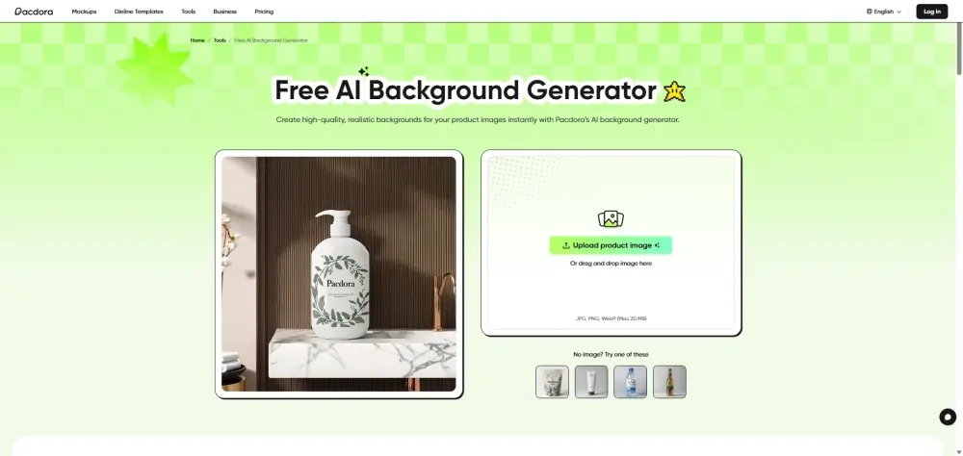Open the Tools menu

click(x=189, y=11)
